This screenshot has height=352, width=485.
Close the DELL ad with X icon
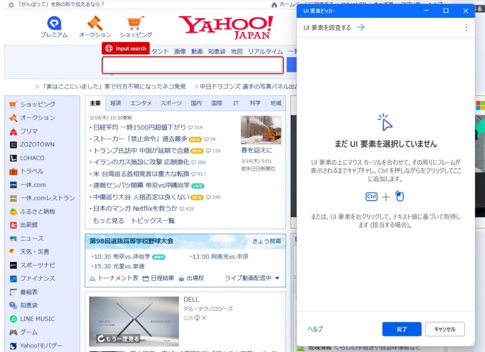click(204, 318)
